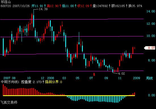Click the 祁连山 stock name title

coord(6,2)
